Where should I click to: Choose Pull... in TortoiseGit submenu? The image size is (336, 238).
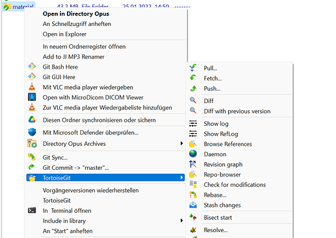(x=211, y=68)
